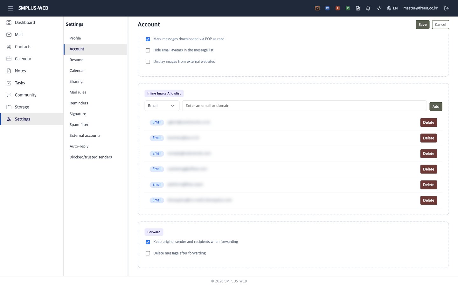
Task: Click the SMPLUS-WEB logo text
Action: pos(33,8)
